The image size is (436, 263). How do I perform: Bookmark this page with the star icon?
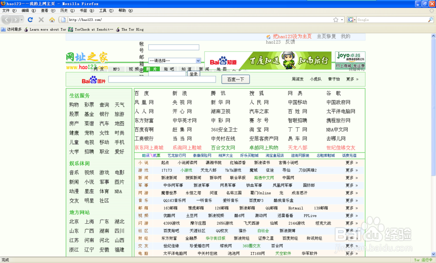click(336, 20)
